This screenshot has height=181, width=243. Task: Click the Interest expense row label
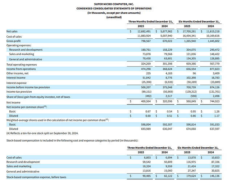[16, 83]
